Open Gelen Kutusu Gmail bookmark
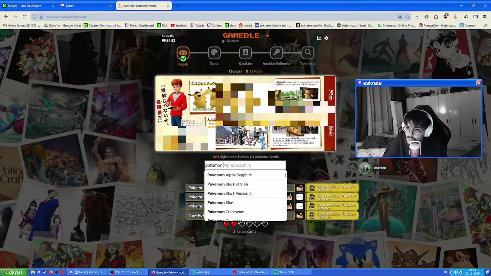The width and height of the screenshot is (491, 276). tap(21, 26)
